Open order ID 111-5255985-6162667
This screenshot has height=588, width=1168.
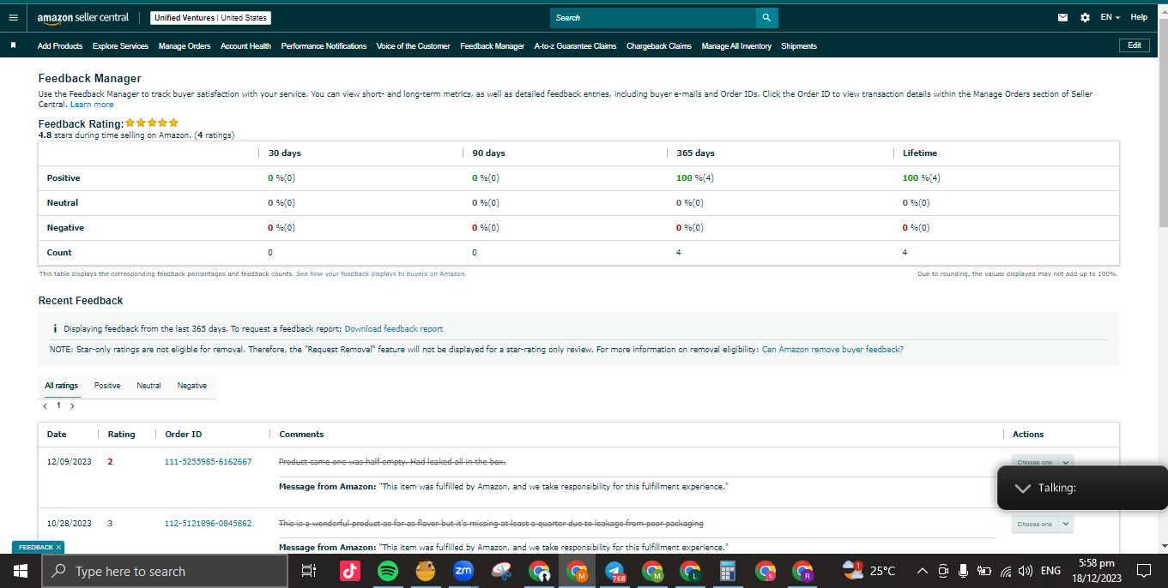(208, 462)
